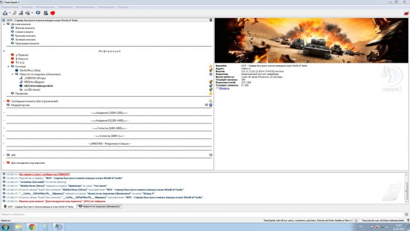Click the World of Tanks banner image
Image resolution: width=410 pixels, height=231 pixels.
coord(311,40)
